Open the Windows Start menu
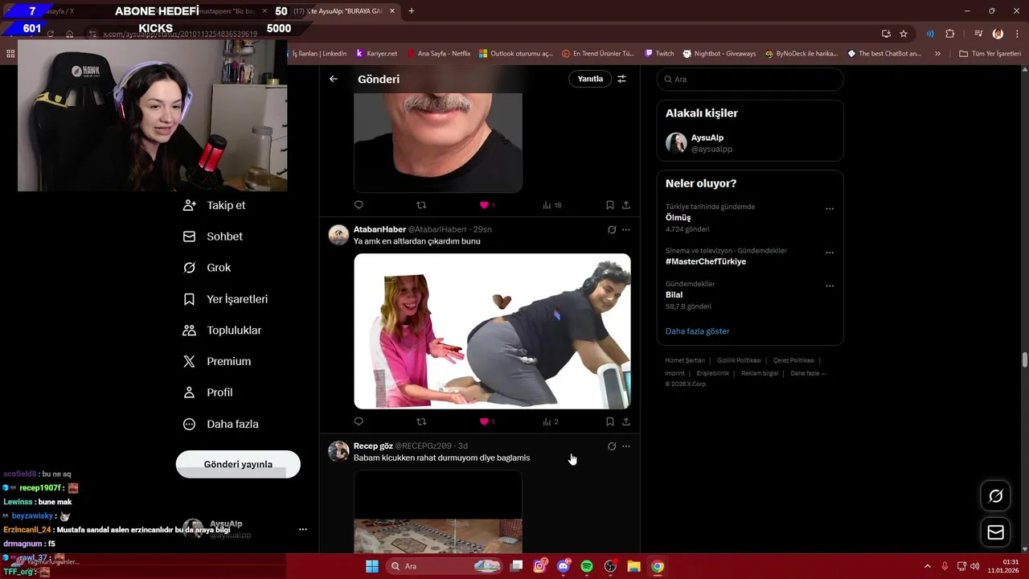Screen dimensions: 1029x579 coord(372,566)
